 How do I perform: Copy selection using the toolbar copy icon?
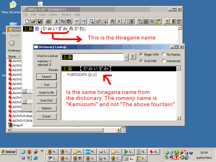pos(63,21)
